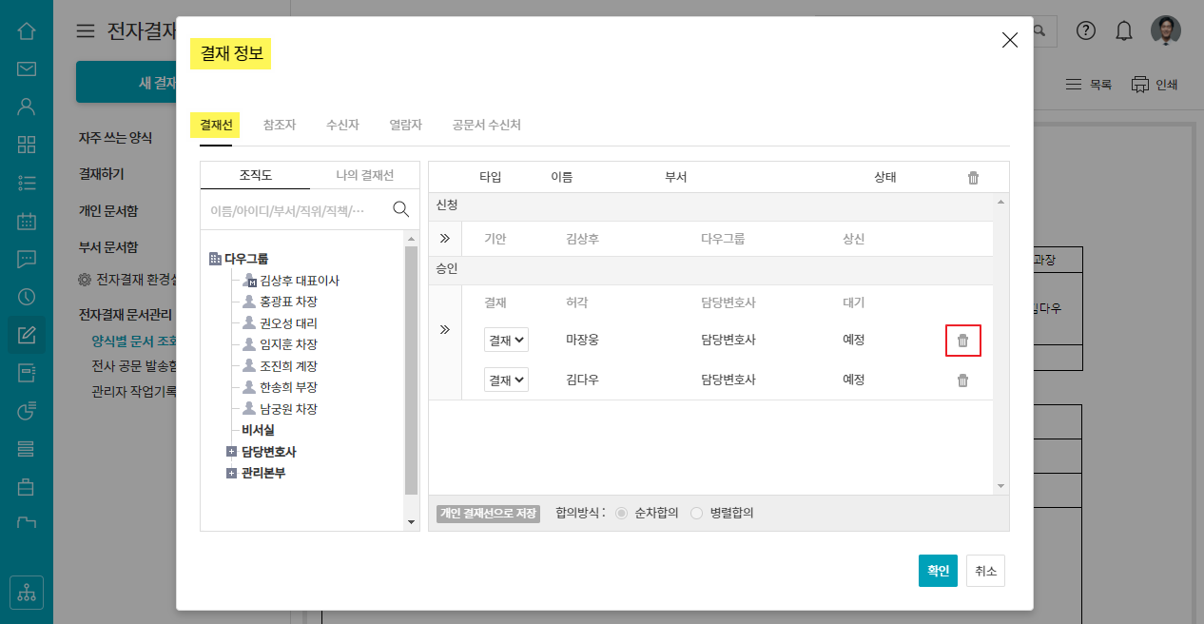1204x624 pixels.
Task: Click the header trash icon to delete all
Action: (973, 178)
